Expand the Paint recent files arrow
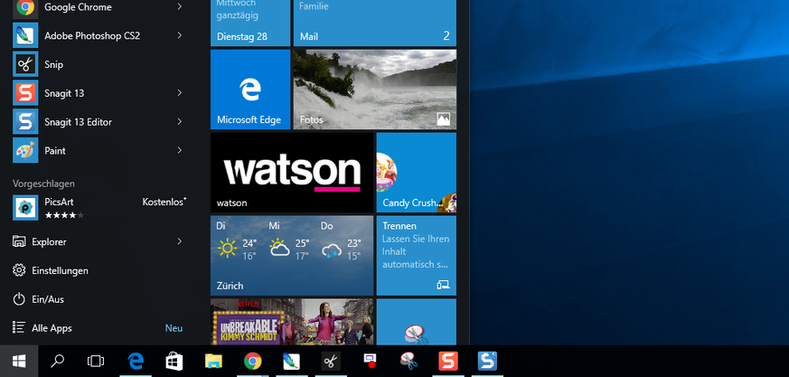789x377 pixels. pyautogui.click(x=179, y=150)
